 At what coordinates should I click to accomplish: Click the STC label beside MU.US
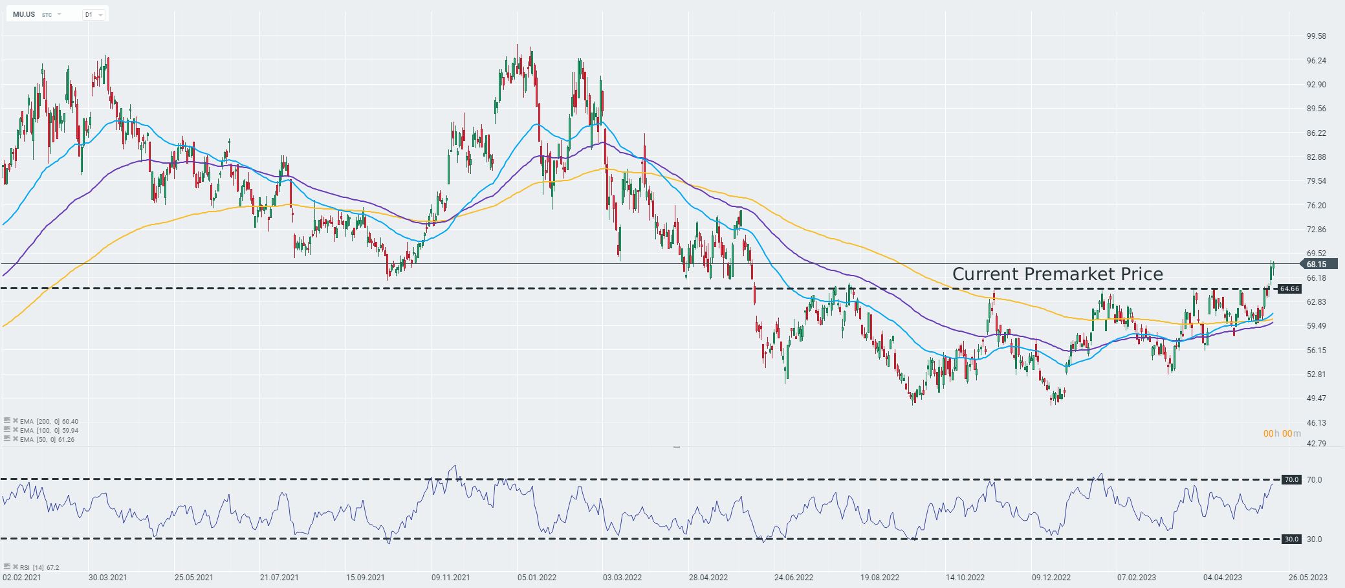click(x=47, y=15)
